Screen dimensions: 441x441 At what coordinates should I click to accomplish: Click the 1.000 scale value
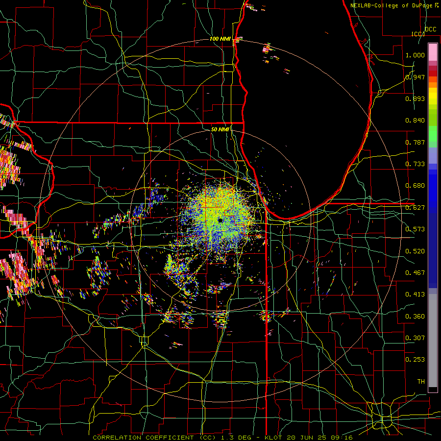point(415,55)
